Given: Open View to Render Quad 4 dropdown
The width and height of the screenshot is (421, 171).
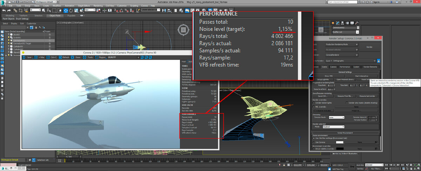Looking at the screenshot, I should [351, 61].
